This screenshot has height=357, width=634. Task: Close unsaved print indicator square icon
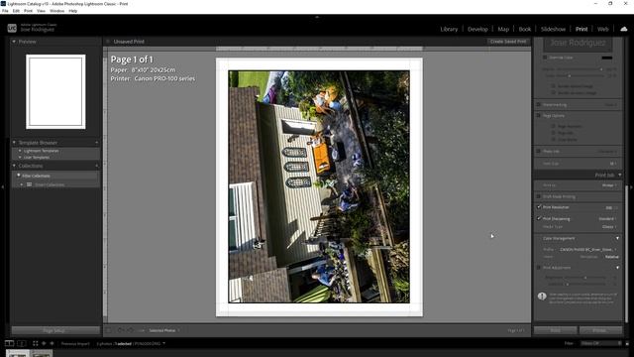108,42
